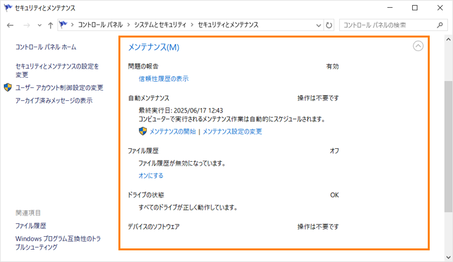Click the window title bar flag icon

(8, 8)
